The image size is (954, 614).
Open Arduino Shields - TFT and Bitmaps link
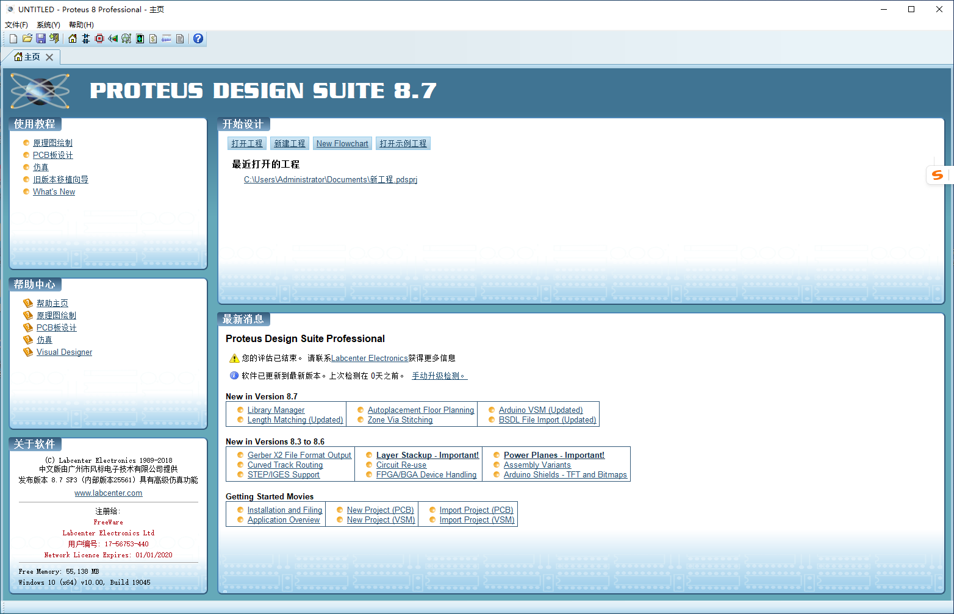coord(565,475)
